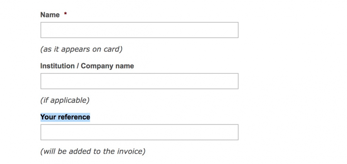Click the word "invoice" in the reference note

click(131, 151)
